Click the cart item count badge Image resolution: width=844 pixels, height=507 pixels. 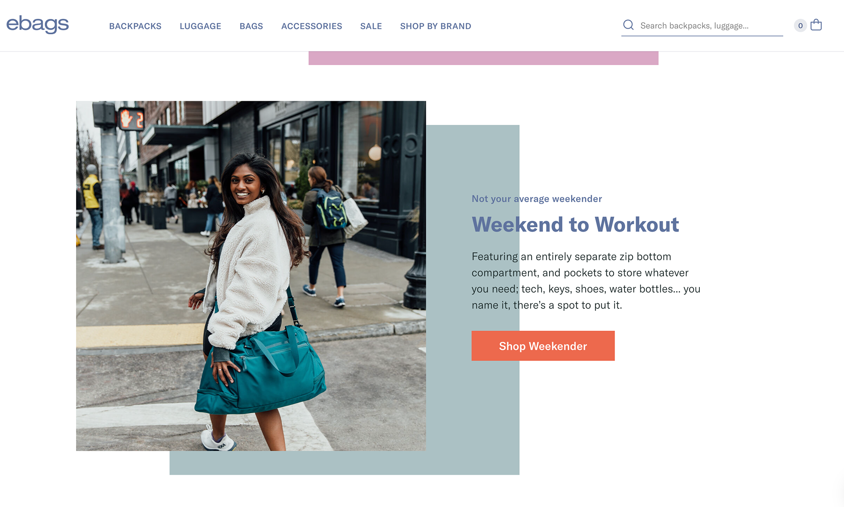(800, 26)
